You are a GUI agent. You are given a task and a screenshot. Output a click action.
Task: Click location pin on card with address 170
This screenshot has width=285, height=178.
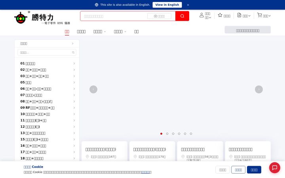(x=135, y=157)
